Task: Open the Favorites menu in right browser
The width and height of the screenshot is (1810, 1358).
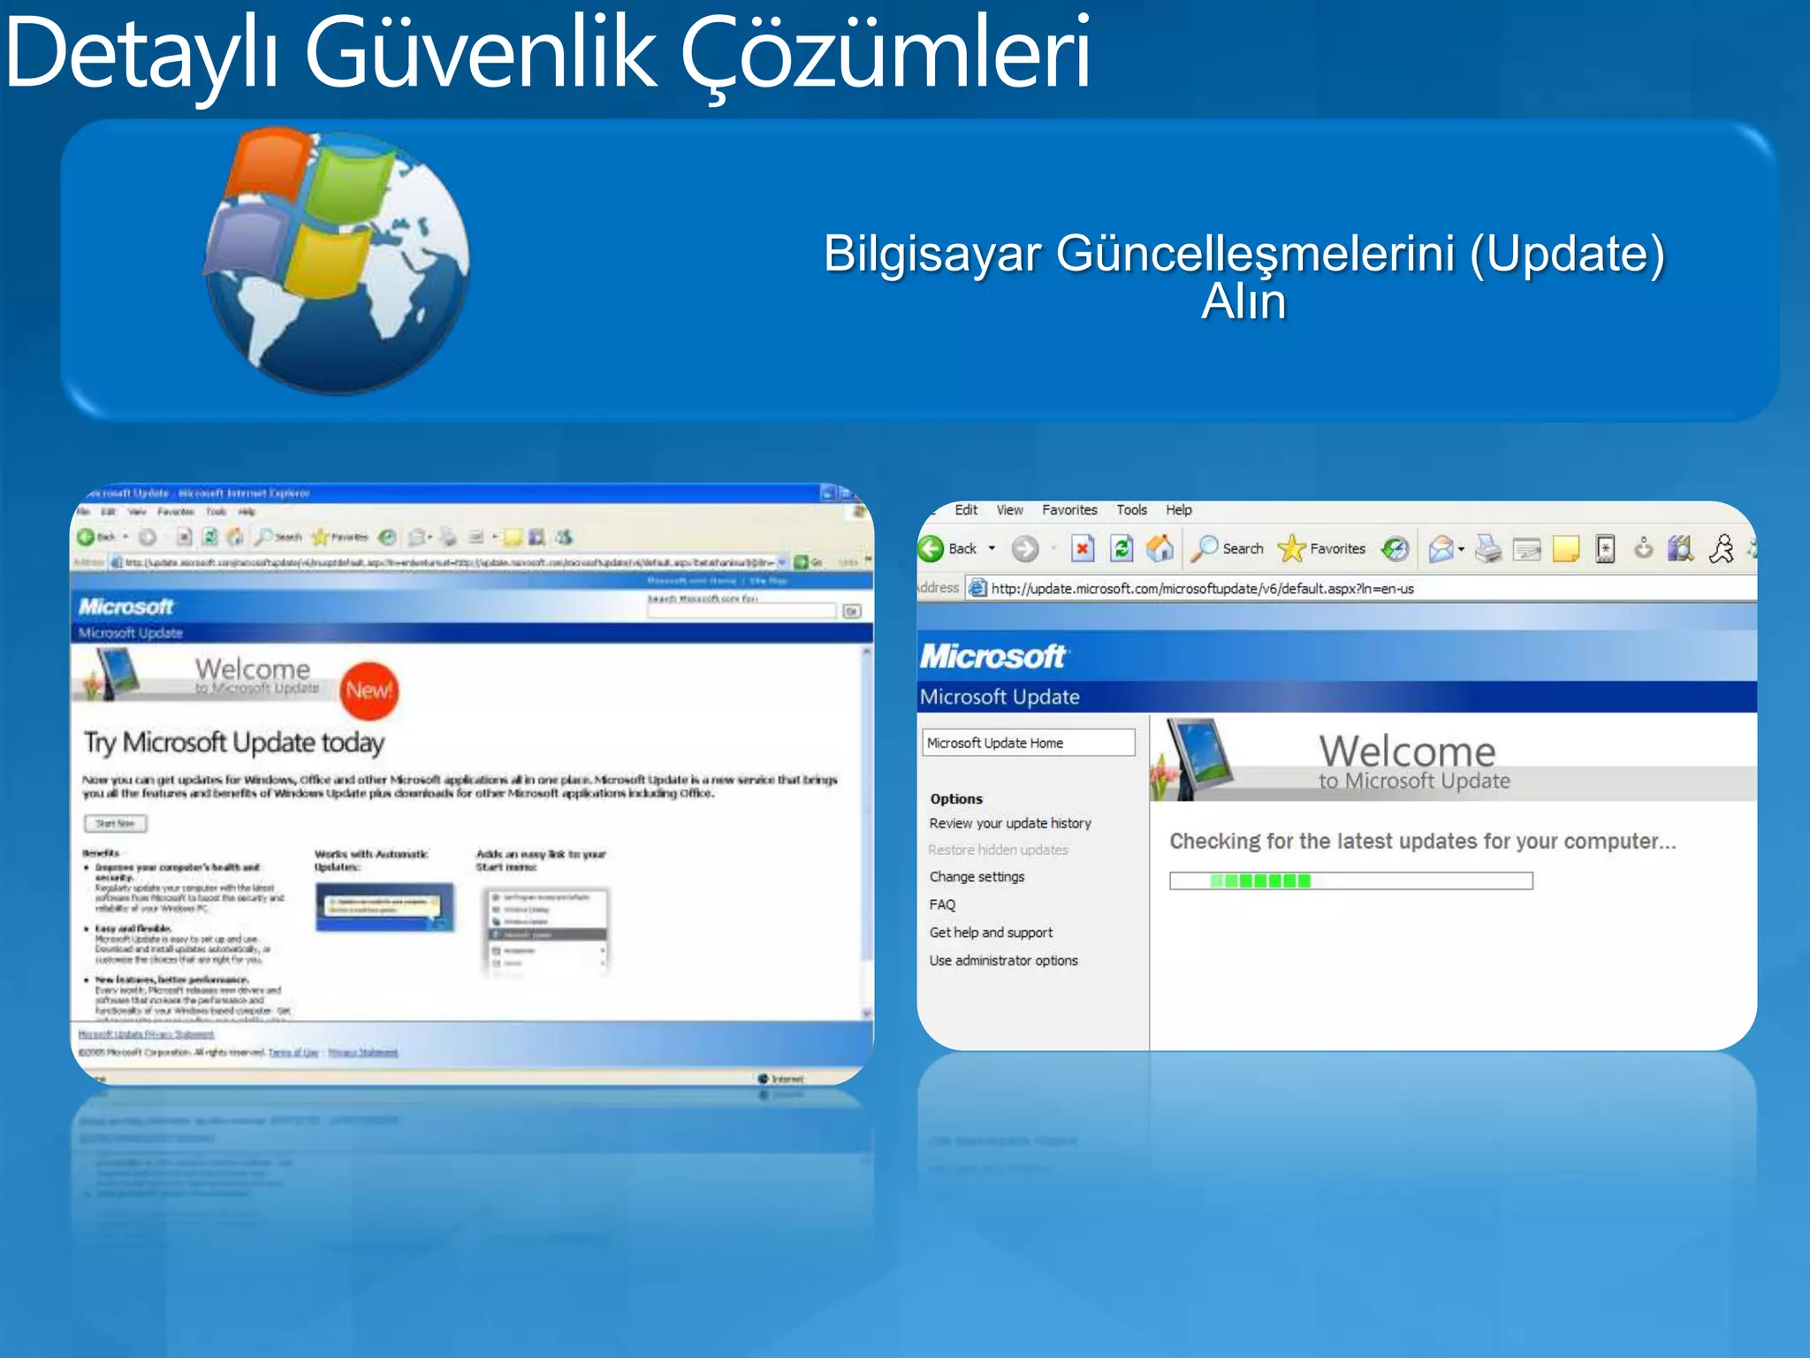Action: click(1069, 510)
